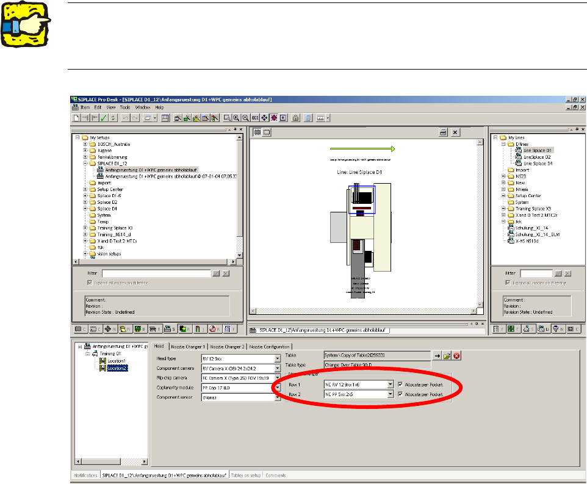Click the yellow folder icon beside Table field
This screenshot has width=587, height=484.
447,356
